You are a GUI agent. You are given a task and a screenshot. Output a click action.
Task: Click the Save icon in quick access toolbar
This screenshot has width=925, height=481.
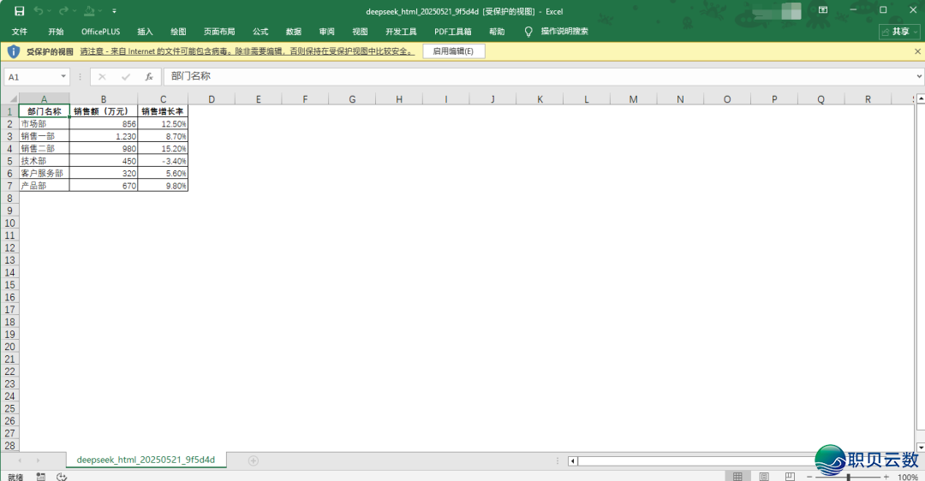pos(19,10)
